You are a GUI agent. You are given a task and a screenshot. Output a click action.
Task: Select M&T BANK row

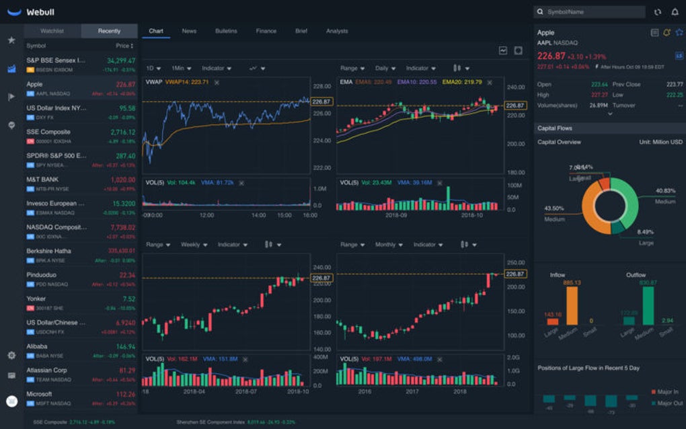tap(81, 184)
